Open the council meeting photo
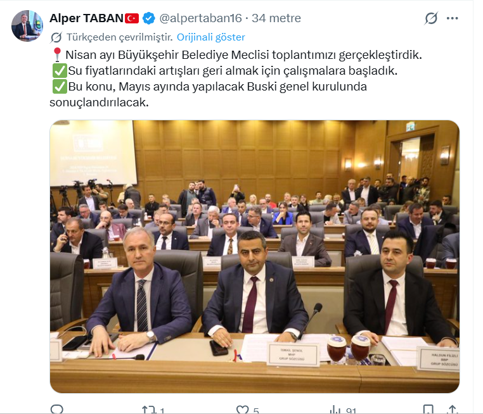Viewport: 483px width, 414px height. 255,256
